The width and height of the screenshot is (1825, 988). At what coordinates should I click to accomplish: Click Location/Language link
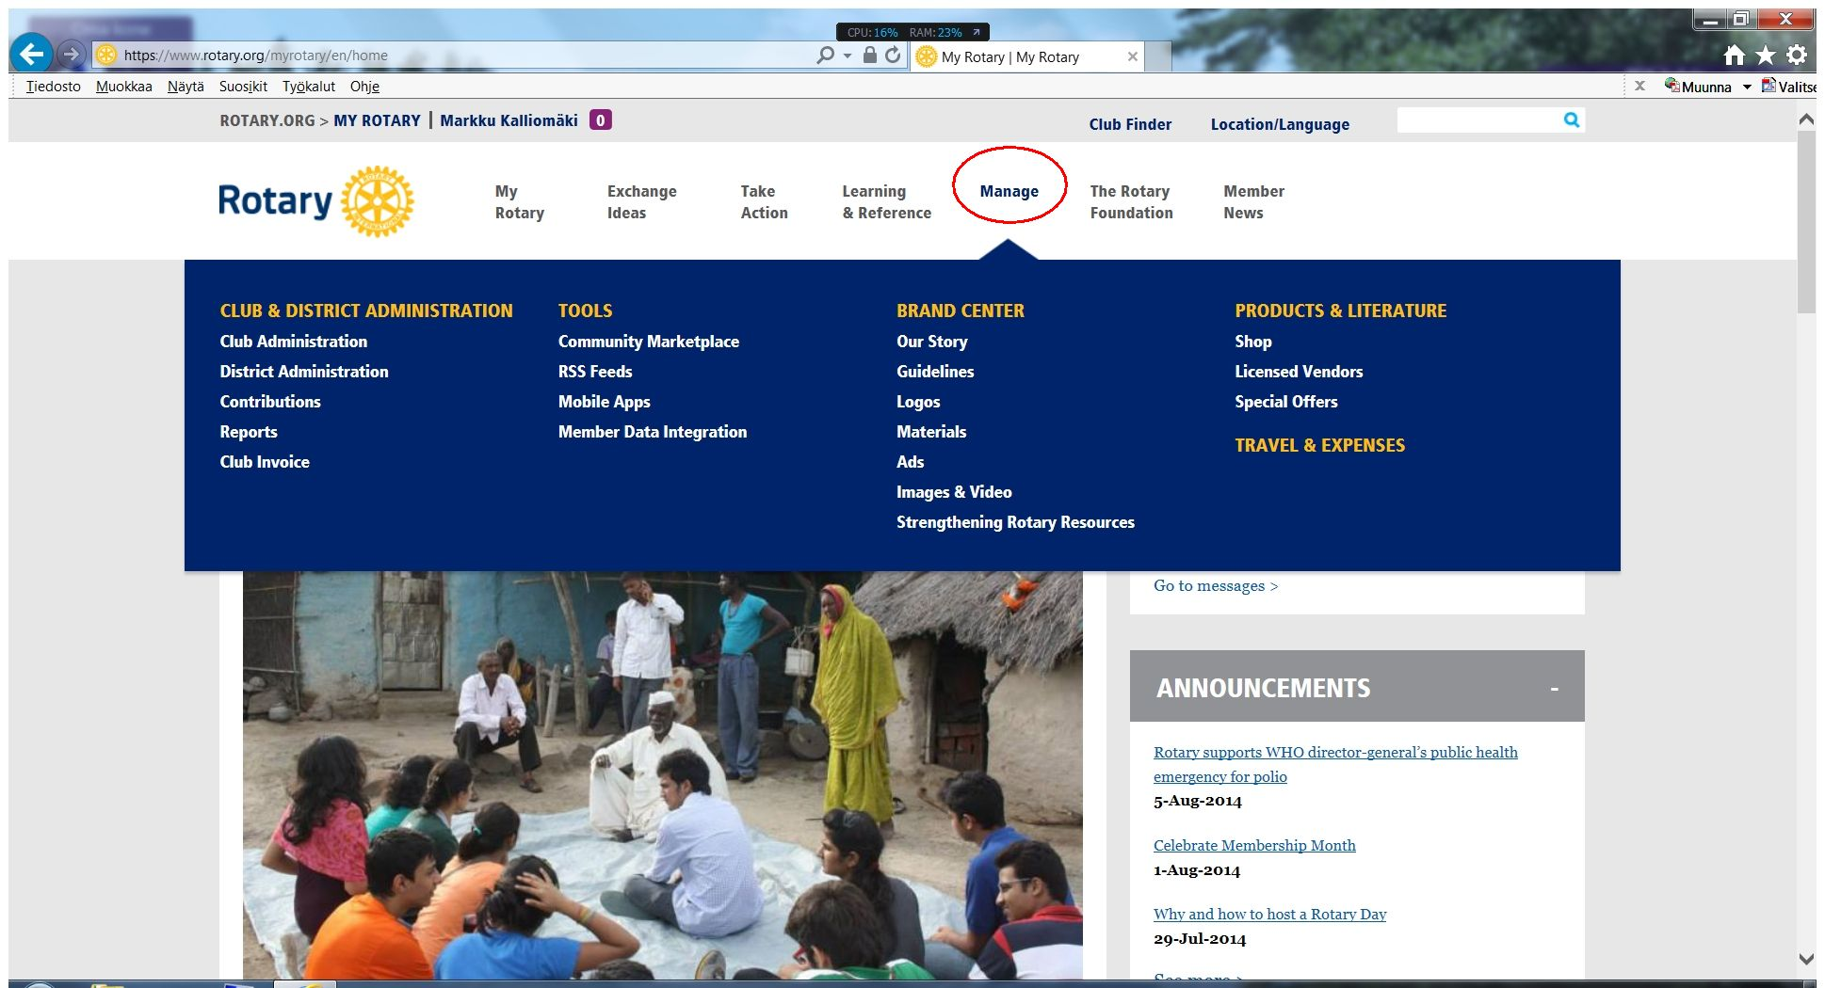[x=1280, y=124]
